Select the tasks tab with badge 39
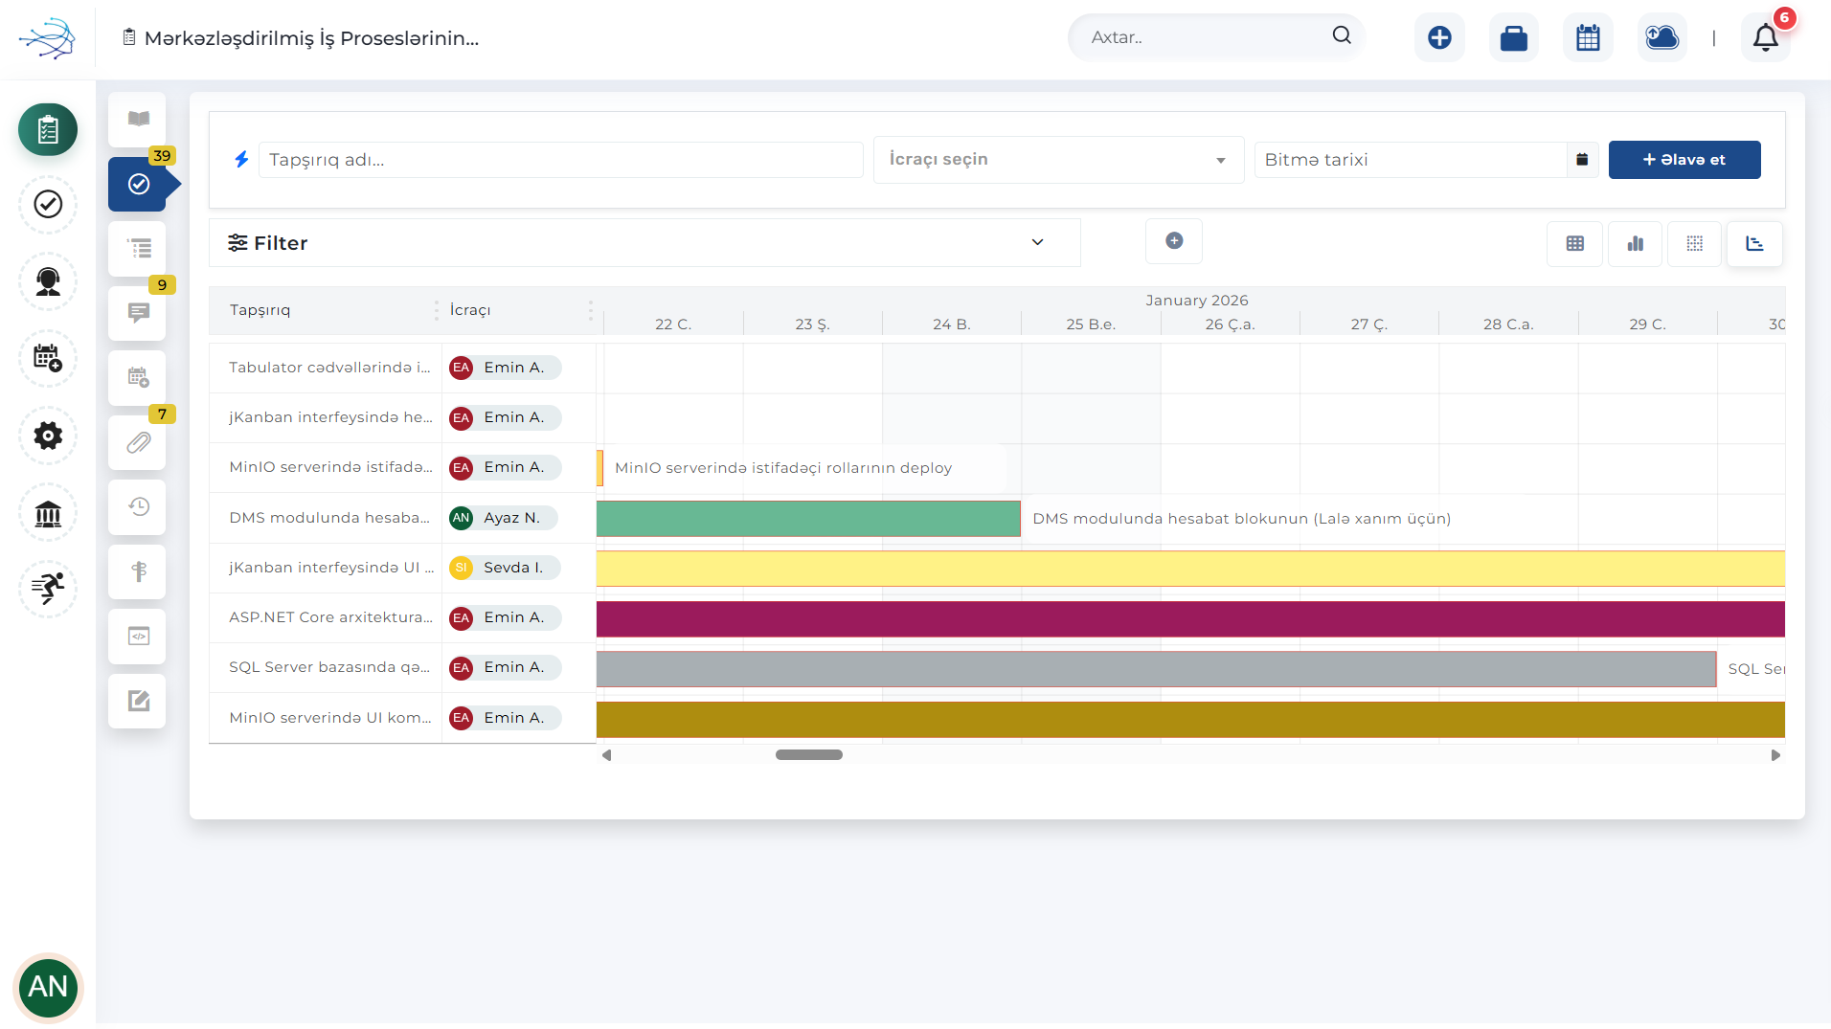This screenshot has height=1029, width=1831. (x=138, y=184)
